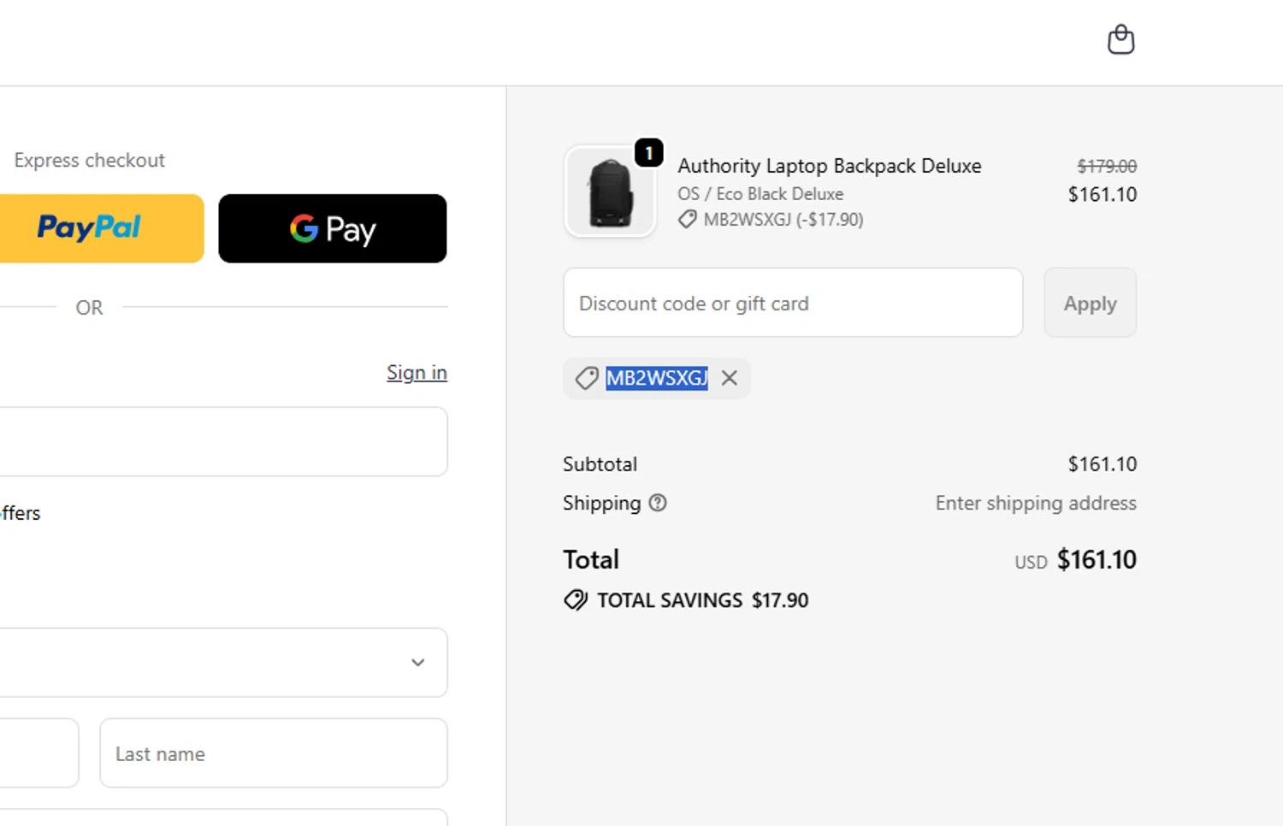Image resolution: width=1283 pixels, height=826 pixels.
Task: Click the Last name input field
Action: (274, 753)
